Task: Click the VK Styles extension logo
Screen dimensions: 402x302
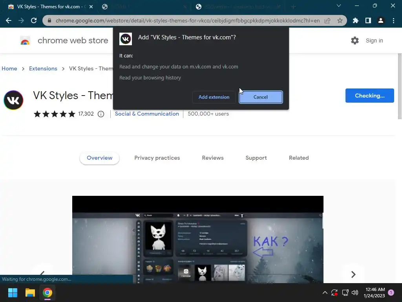Action: click(x=13, y=100)
